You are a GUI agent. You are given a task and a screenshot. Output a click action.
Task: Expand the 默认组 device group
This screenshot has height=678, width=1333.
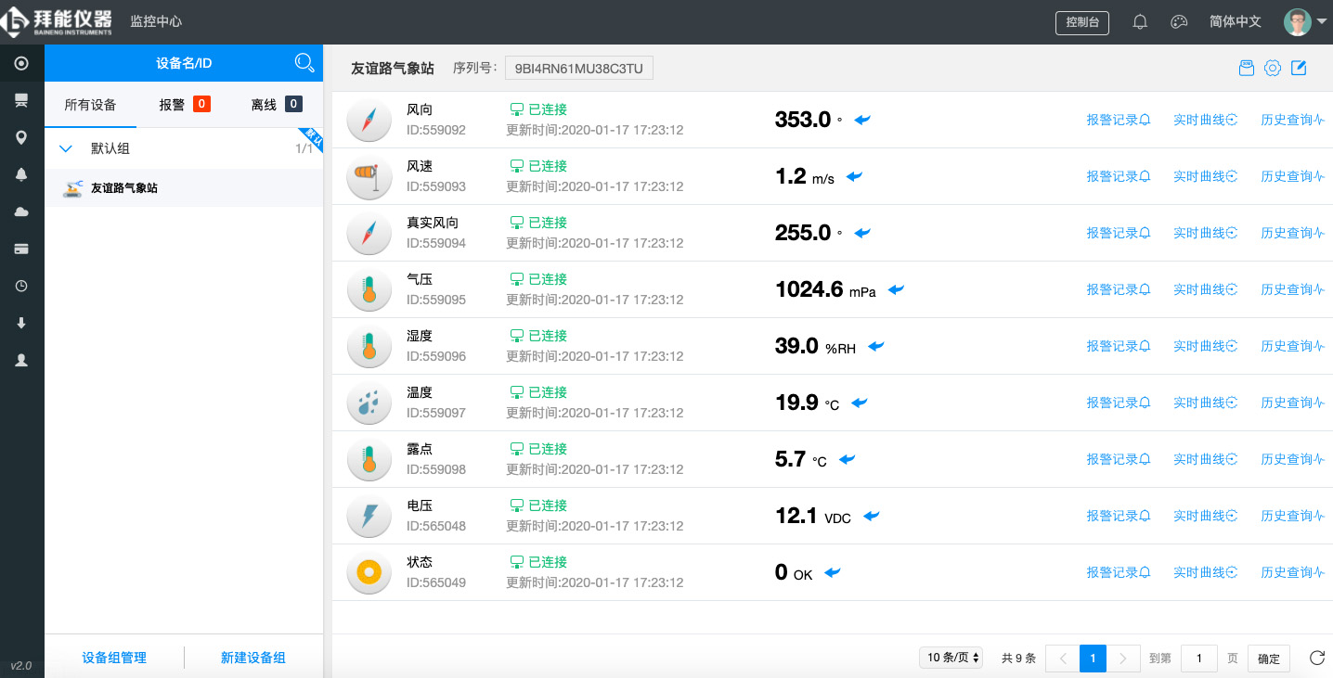point(65,147)
